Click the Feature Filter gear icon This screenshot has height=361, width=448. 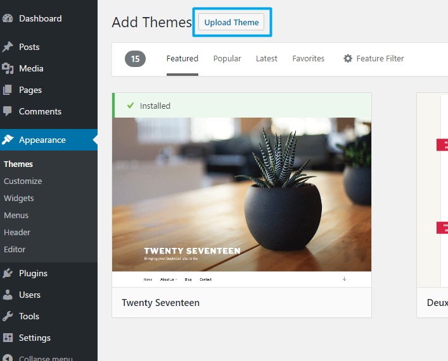click(x=348, y=58)
